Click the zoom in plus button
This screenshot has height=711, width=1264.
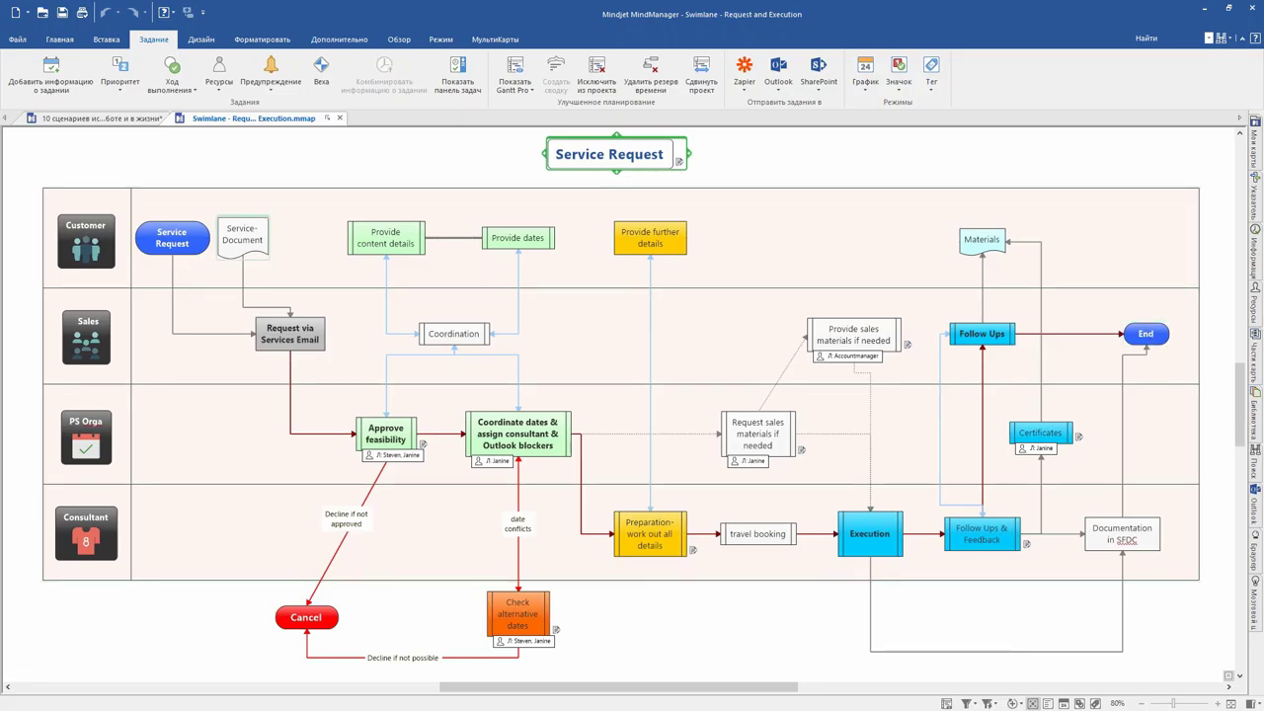1218,703
